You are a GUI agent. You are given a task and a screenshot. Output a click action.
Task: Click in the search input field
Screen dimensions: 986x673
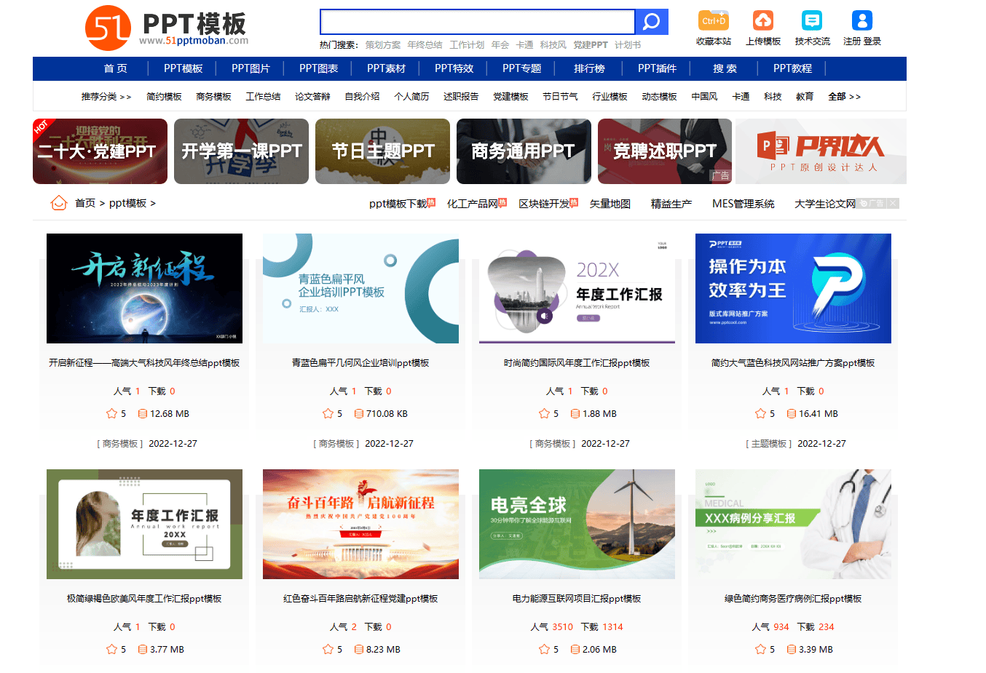click(477, 22)
